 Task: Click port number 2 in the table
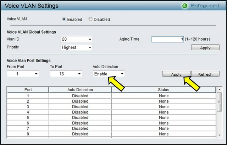28,101
